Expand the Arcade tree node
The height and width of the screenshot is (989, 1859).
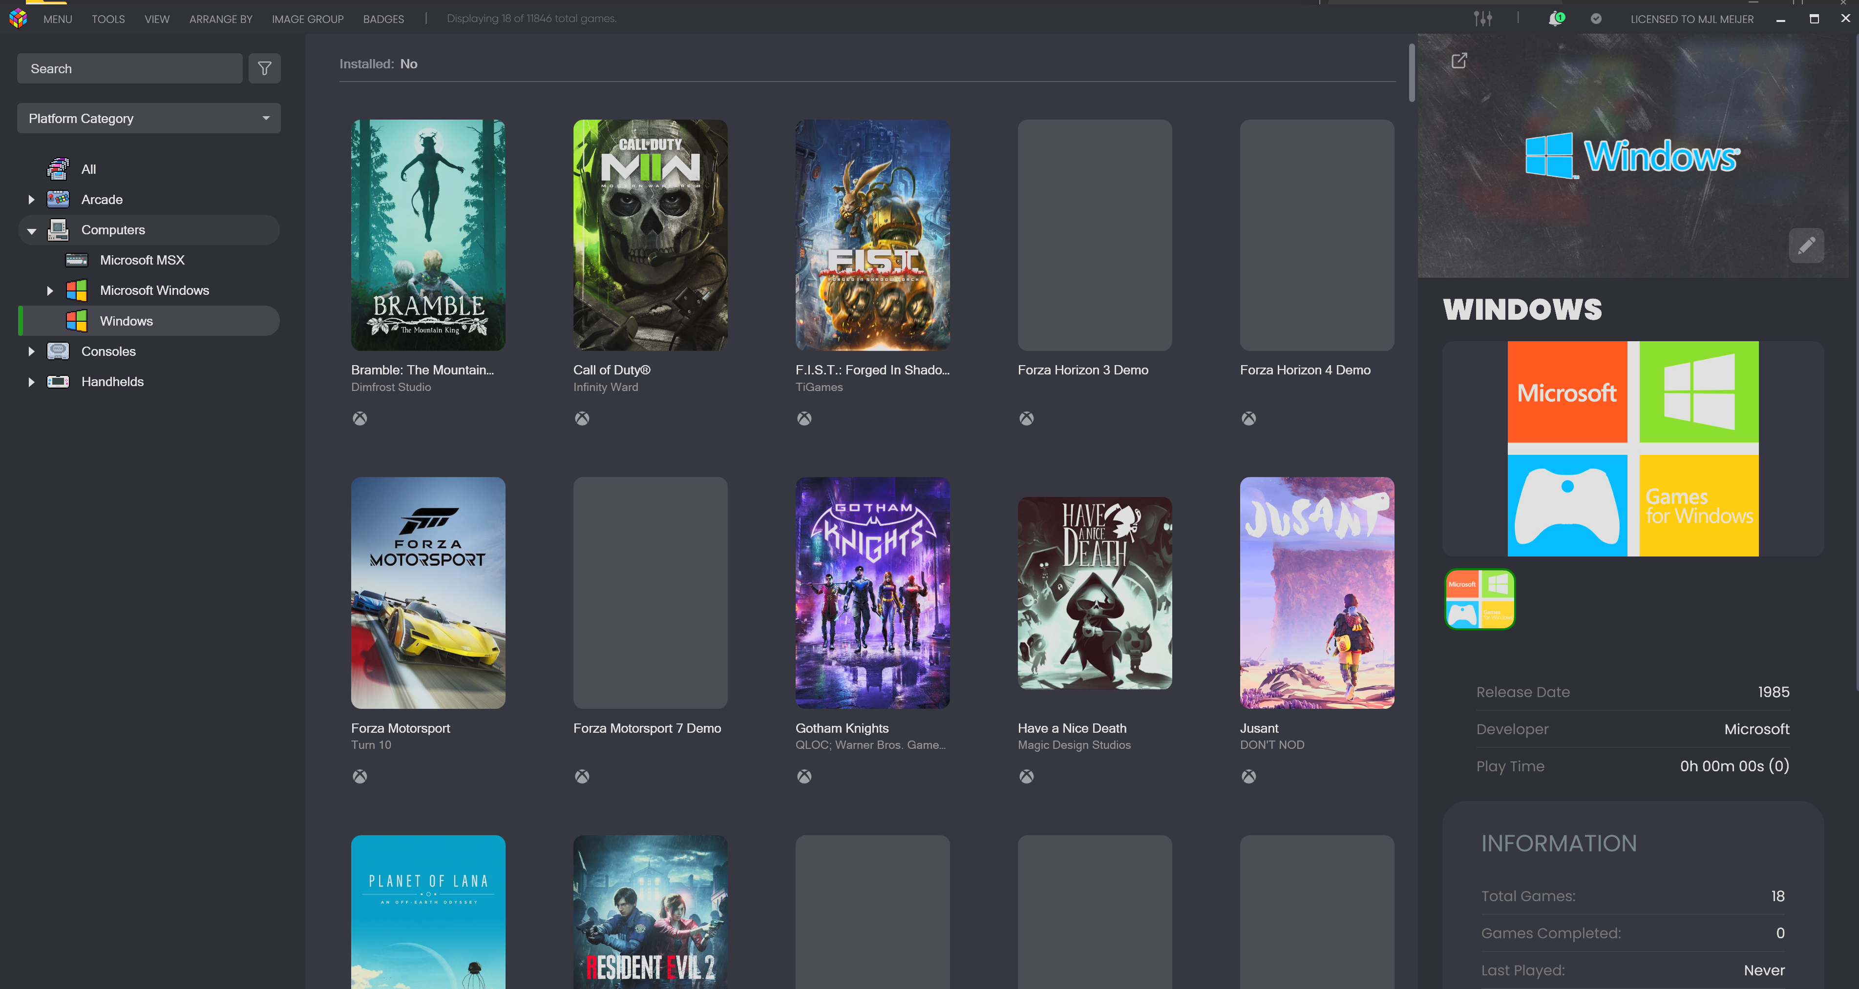[x=31, y=200]
